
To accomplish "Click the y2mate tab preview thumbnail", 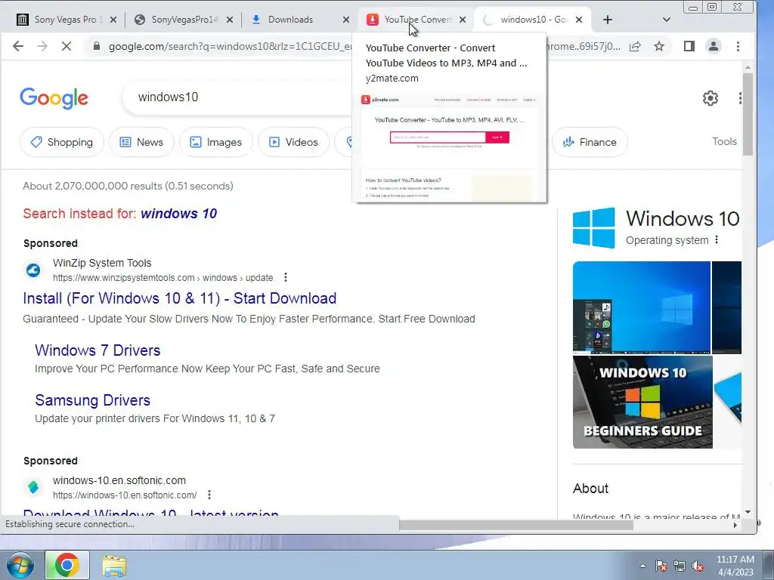I will [449, 147].
